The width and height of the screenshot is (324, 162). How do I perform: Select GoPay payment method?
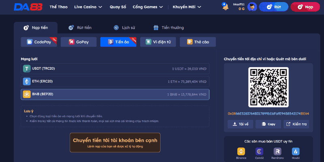click(x=79, y=42)
